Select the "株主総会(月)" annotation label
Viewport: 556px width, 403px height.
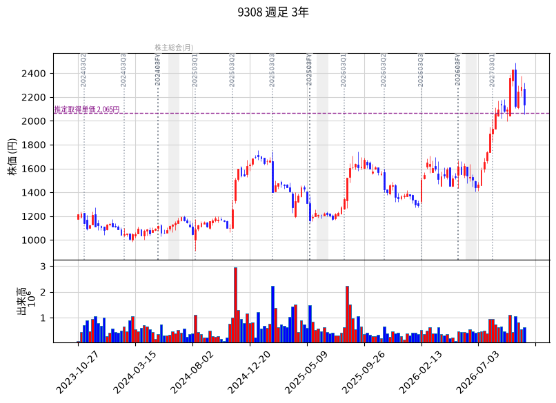pos(174,48)
